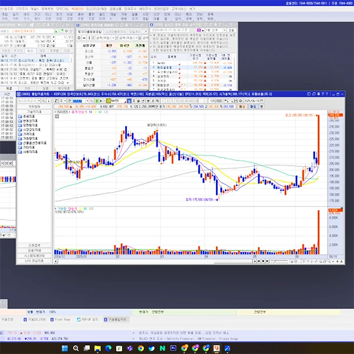Click the 시스템트레이딩 button in chart sidebar
The height and width of the screenshot is (354, 354).
tap(34, 255)
